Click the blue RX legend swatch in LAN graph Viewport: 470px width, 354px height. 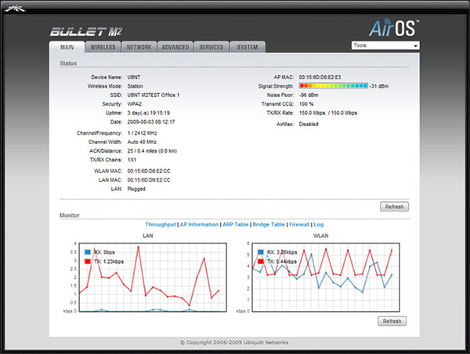pyautogui.click(x=88, y=252)
